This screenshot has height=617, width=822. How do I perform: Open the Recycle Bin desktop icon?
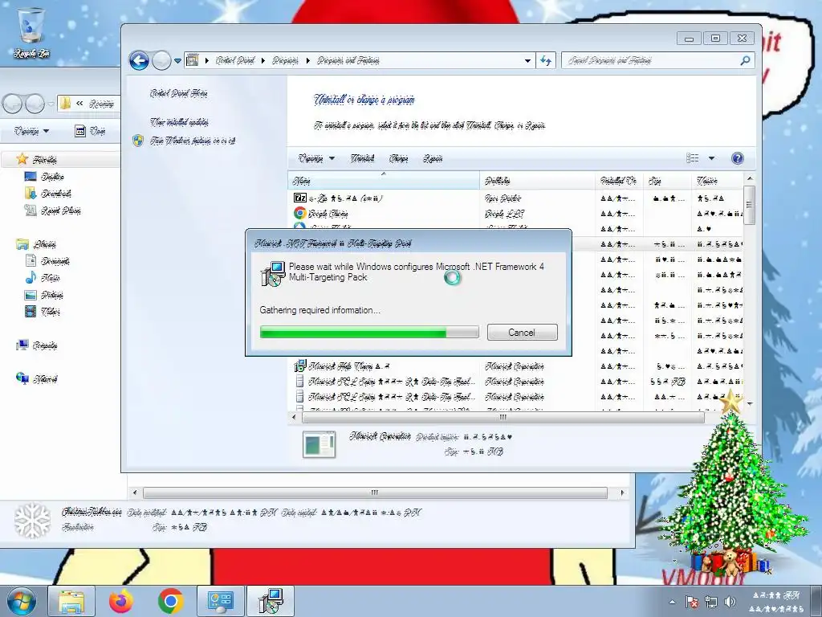[x=31, y=32]
